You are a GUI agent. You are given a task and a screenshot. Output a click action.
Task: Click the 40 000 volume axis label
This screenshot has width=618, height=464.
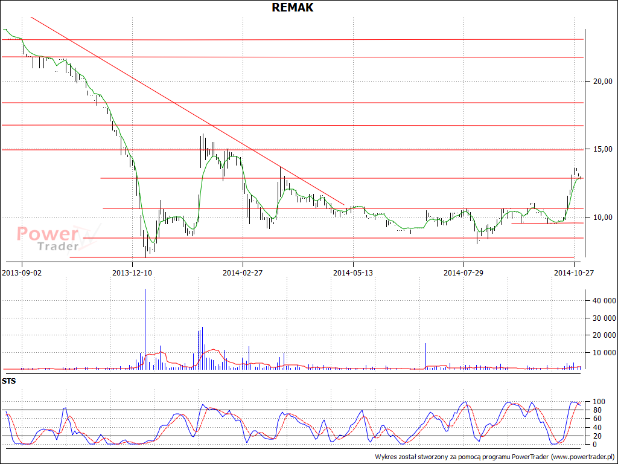coord(604,301)
